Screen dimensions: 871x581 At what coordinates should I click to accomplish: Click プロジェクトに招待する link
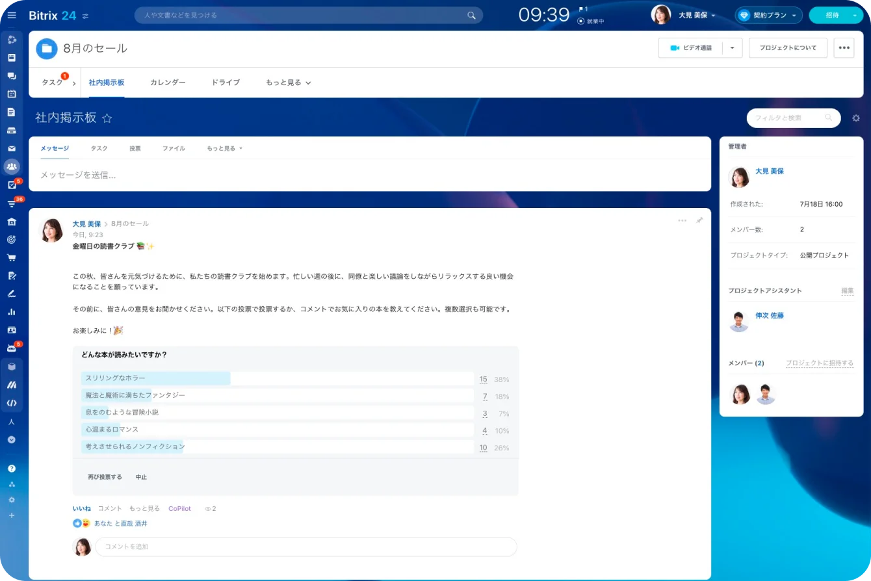tap(820, 363)
